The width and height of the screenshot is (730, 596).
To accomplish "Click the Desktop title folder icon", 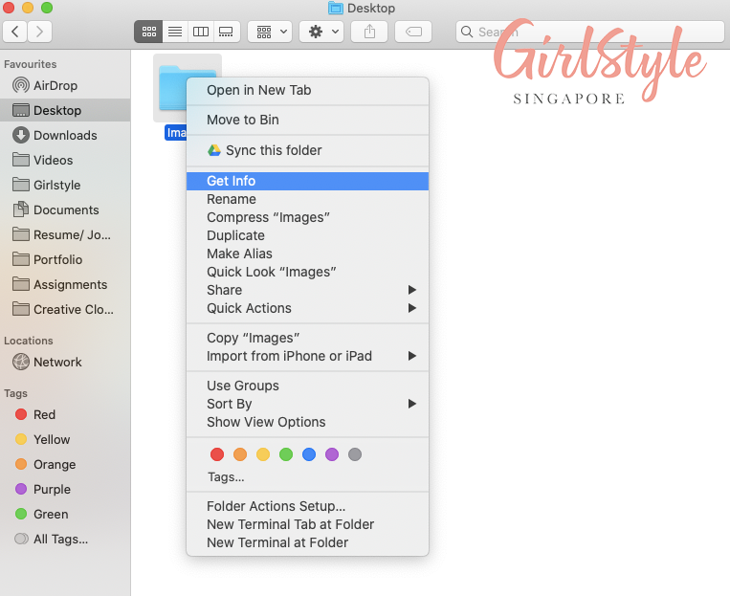I will click(x=335, y=8).
